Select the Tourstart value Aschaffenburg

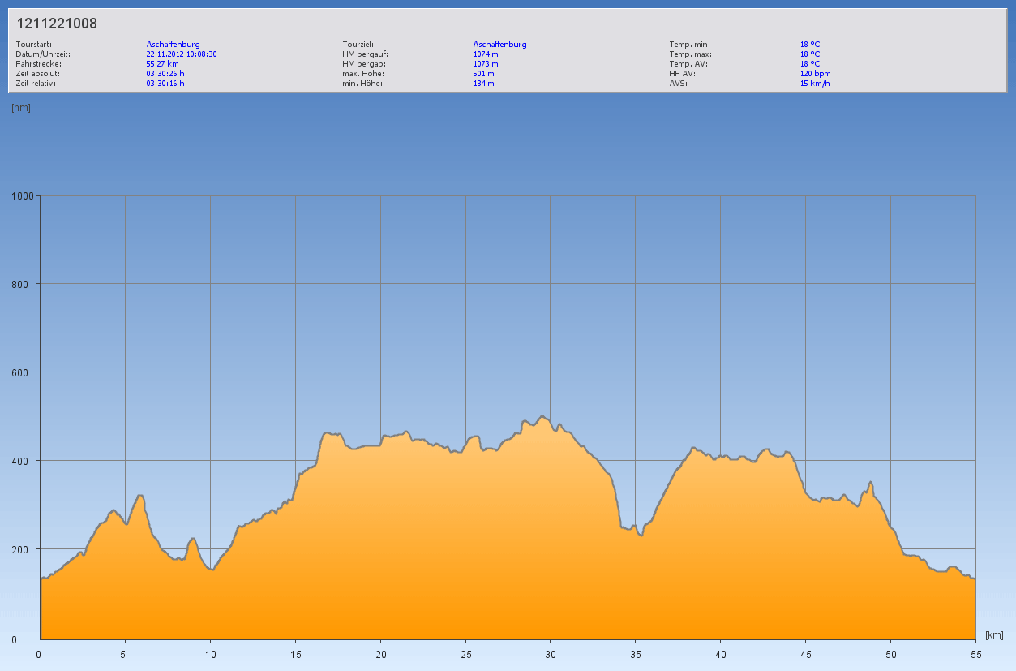173,45
